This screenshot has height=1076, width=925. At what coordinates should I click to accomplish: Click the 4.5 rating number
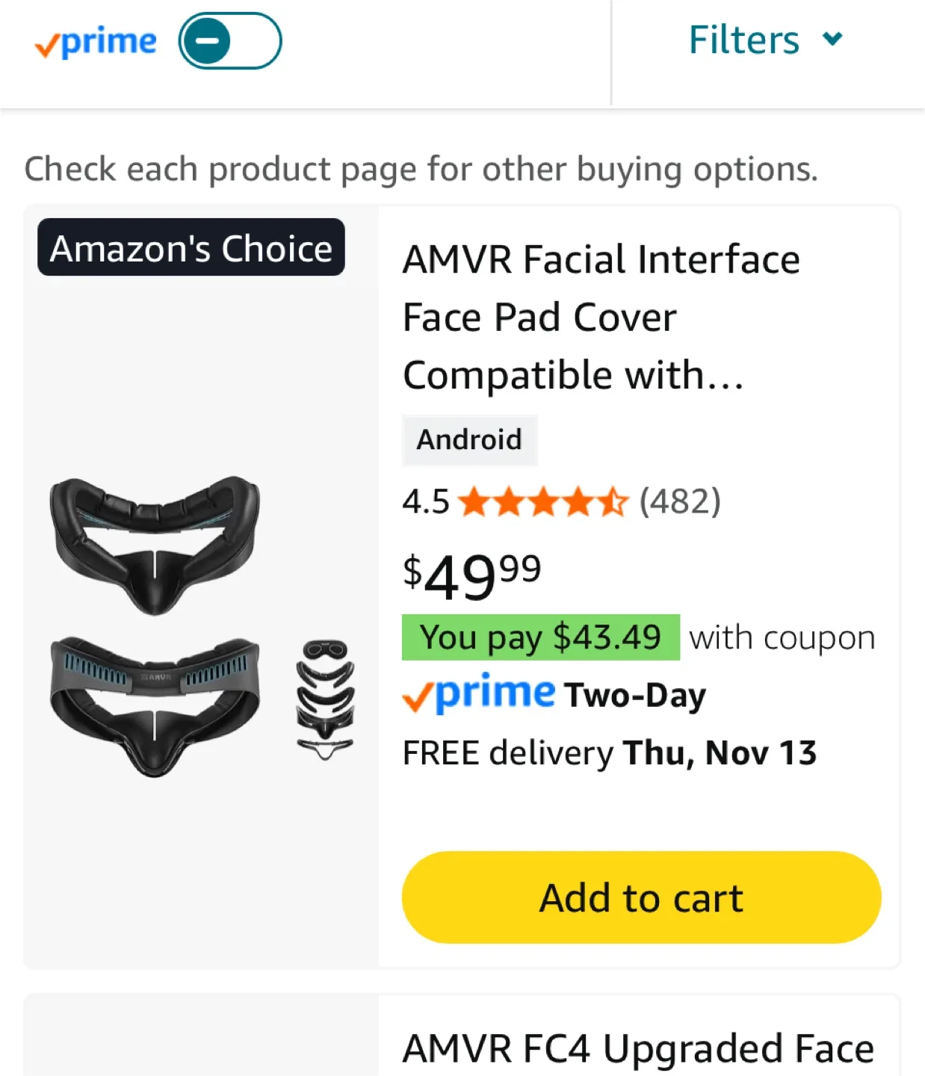click(425, 502)
